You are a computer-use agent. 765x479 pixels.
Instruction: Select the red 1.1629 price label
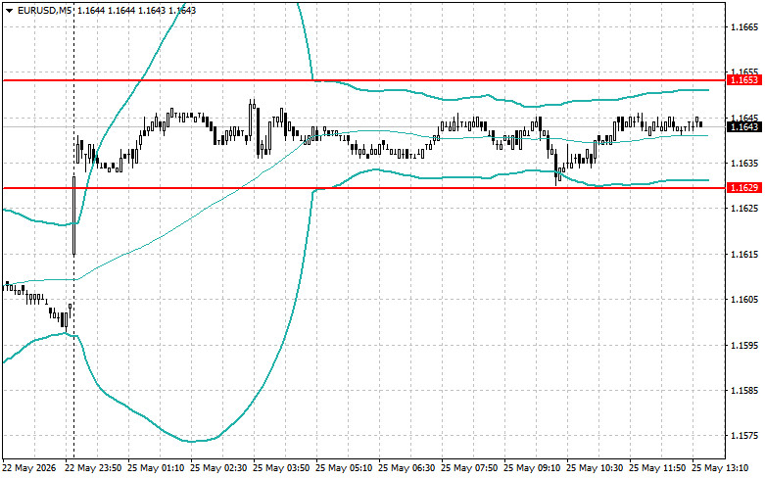[743, 188]
